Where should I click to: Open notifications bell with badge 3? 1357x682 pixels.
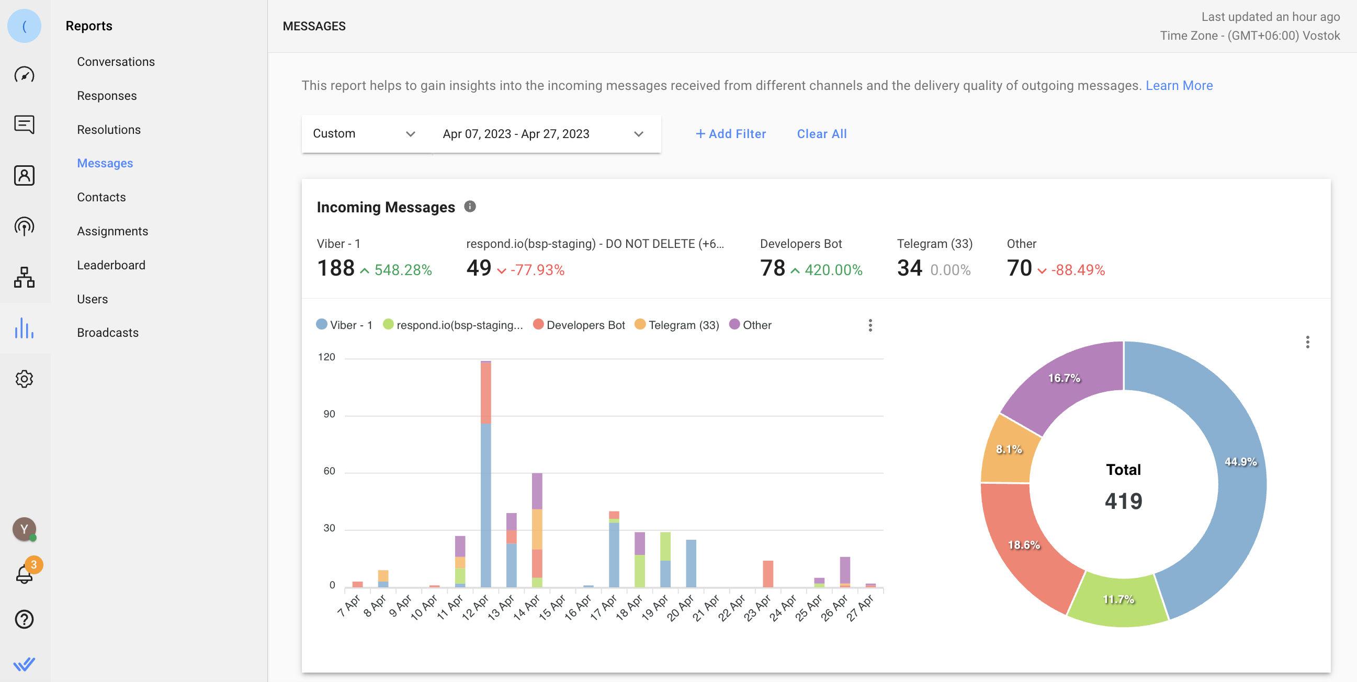pos(24,574)
